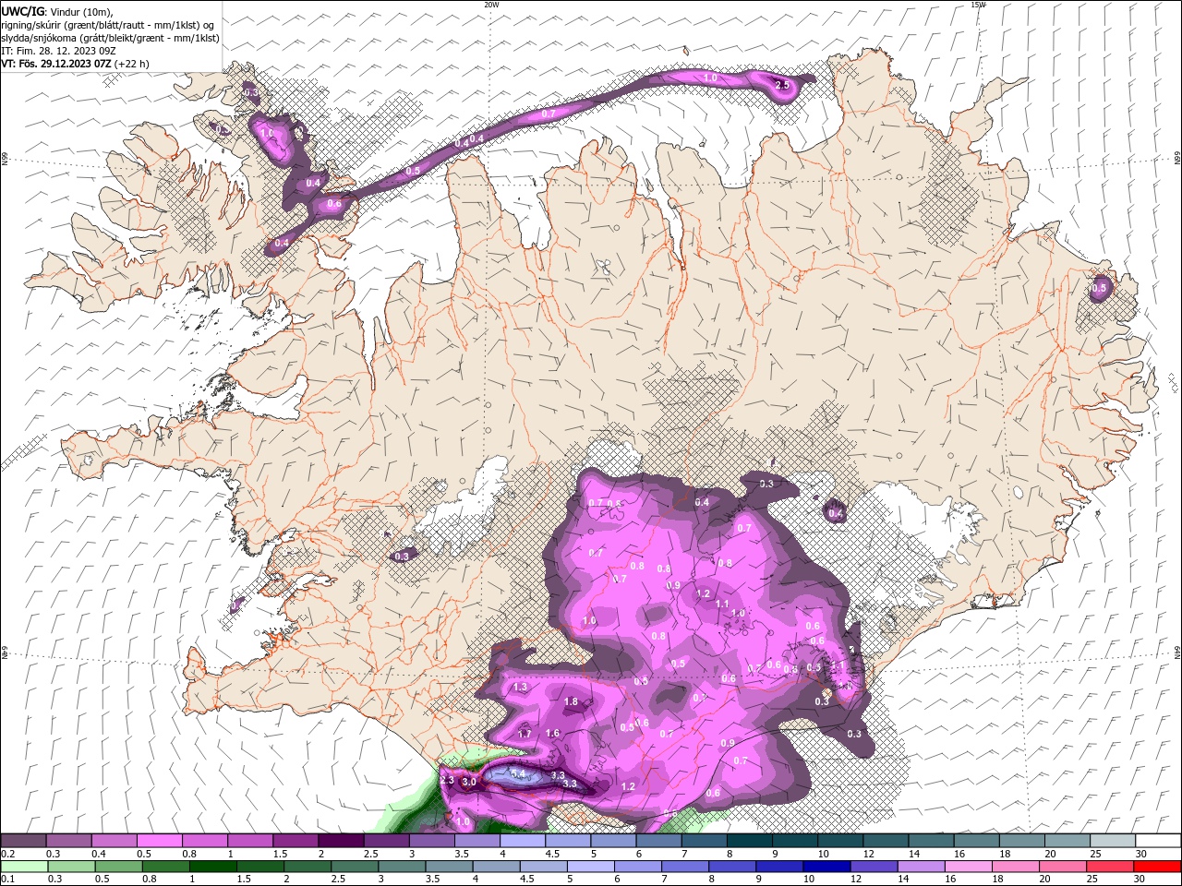This screenshot has height=886, width=1182.
Task: Click the slydda/snjókoma legend description line
Action: 110,38
